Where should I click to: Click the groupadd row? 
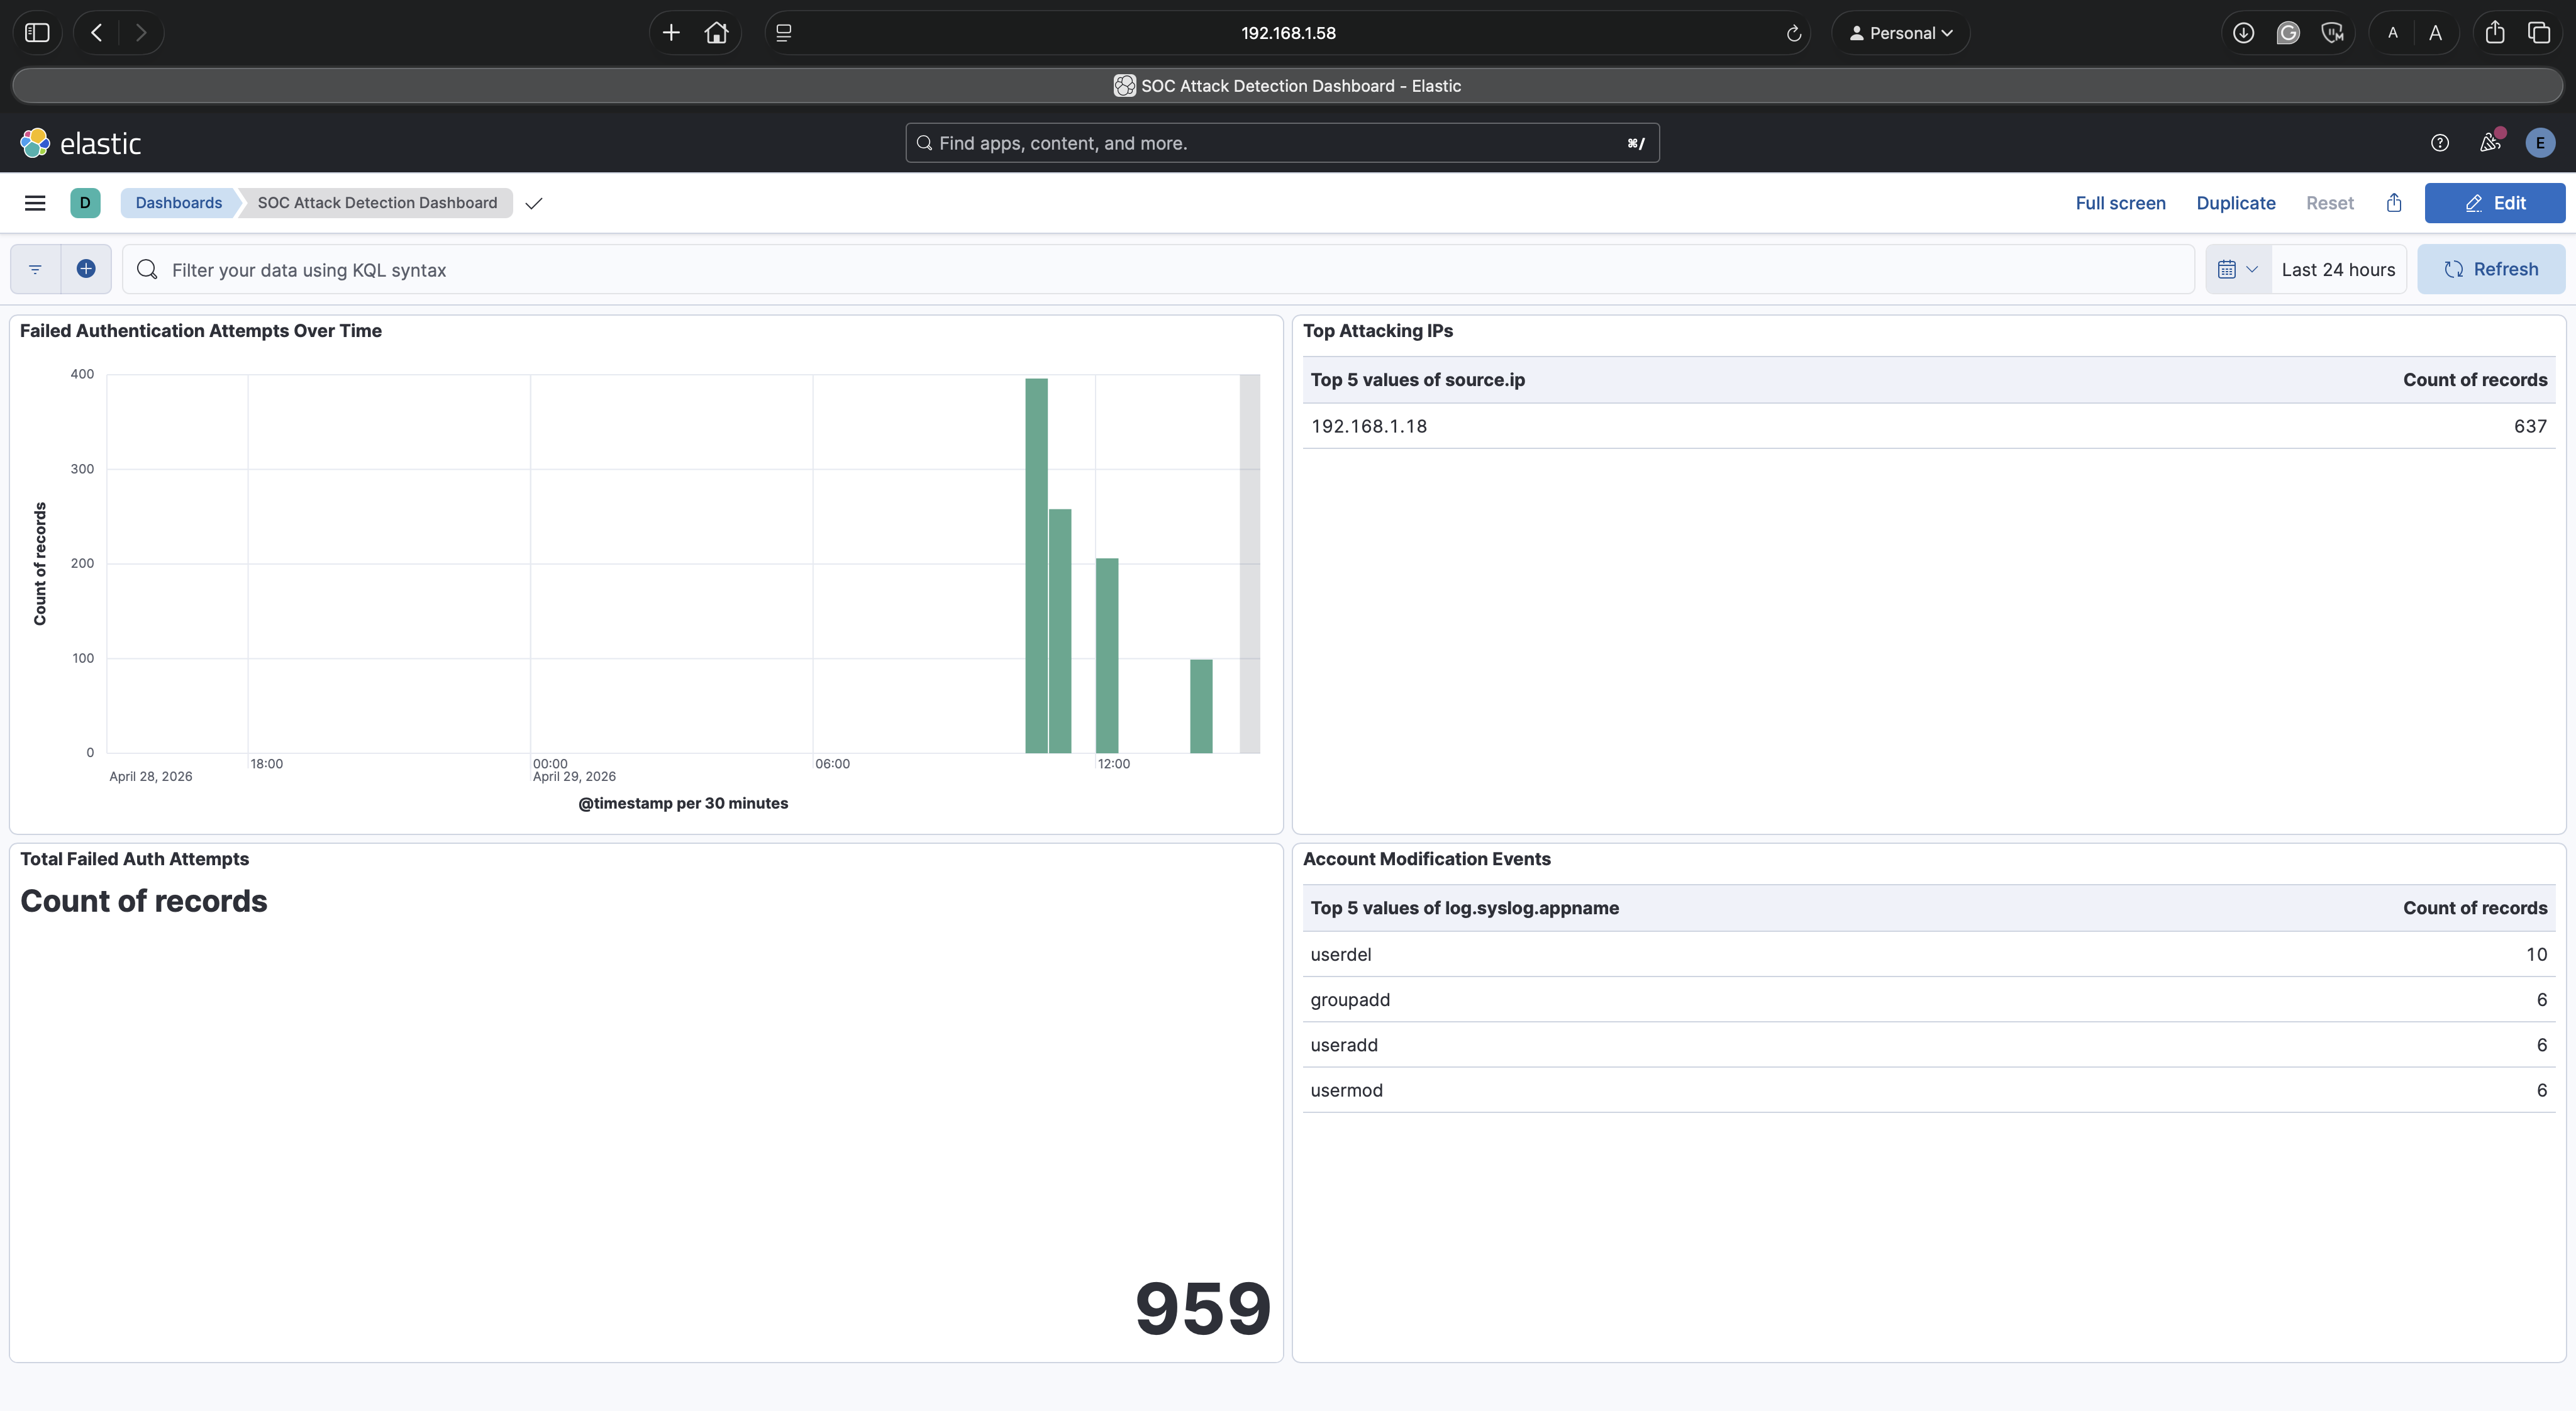point(1928,999)
